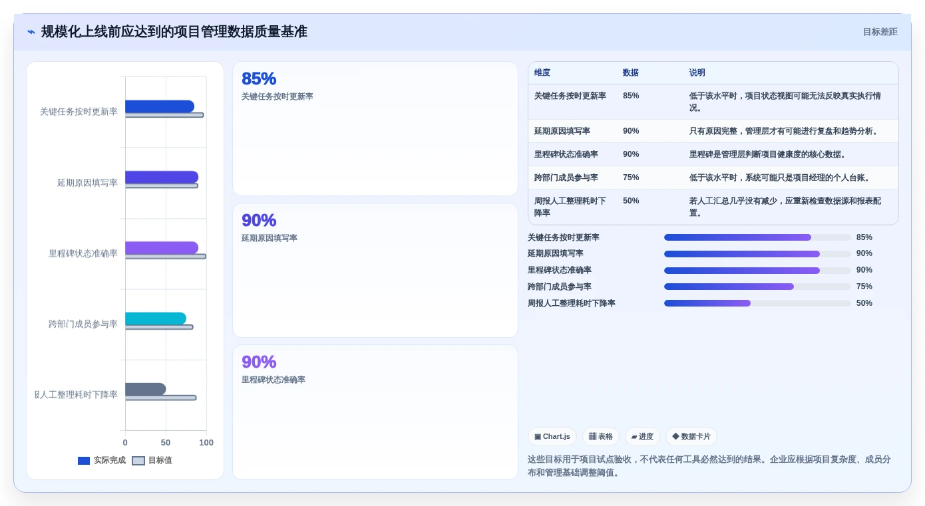Click the 跨部门成员参与率 cyan bar in chart
The width and height of the screenshot is (925, 506).
tap(156, 318)
